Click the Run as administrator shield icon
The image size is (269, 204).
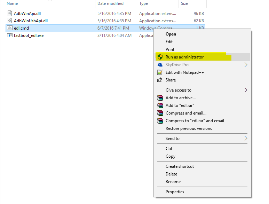160,57
